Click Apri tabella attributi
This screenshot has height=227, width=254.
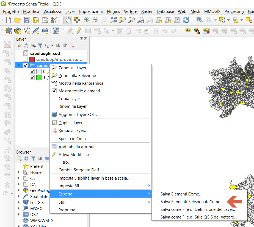pyautogui.click(x=77, y=147)
